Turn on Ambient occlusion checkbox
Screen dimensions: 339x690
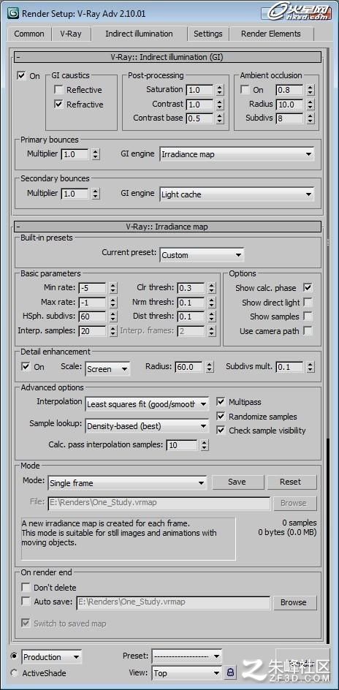click(x=245, y=90)
